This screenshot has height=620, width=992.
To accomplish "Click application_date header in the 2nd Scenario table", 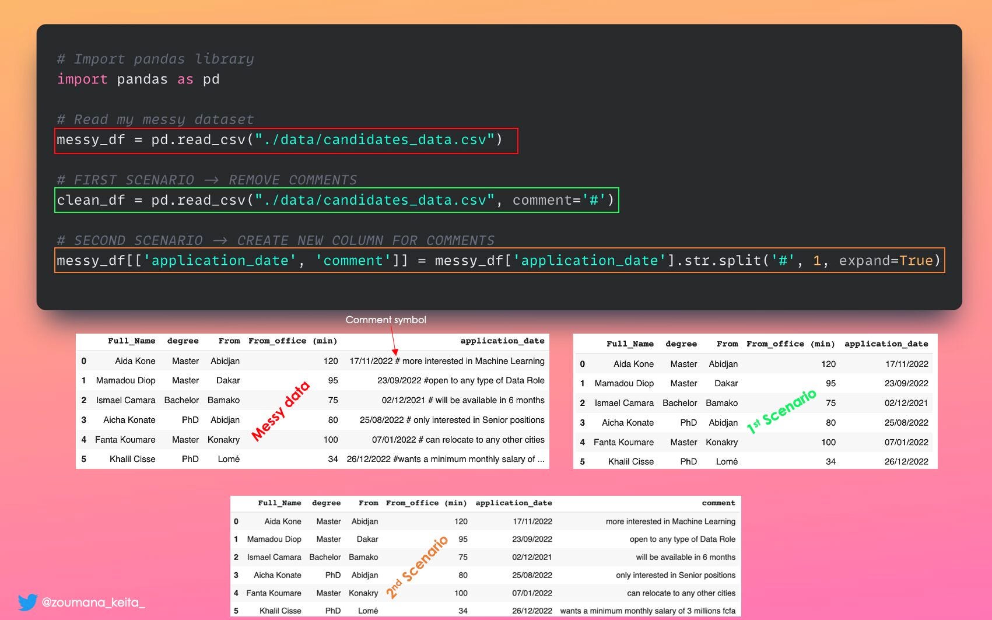I will 514,503.
